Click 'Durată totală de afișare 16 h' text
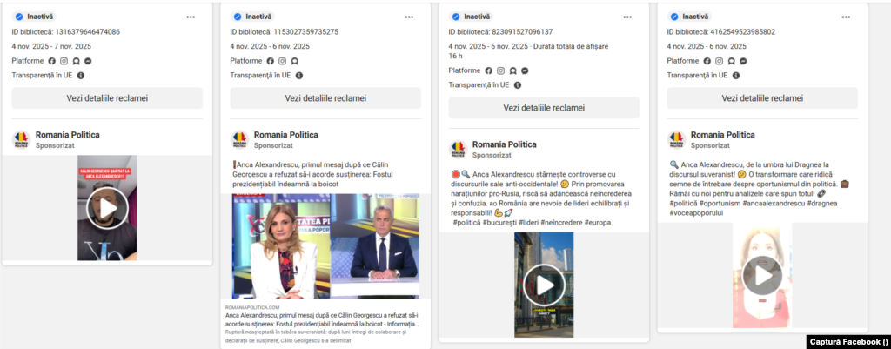 (528, 51)
